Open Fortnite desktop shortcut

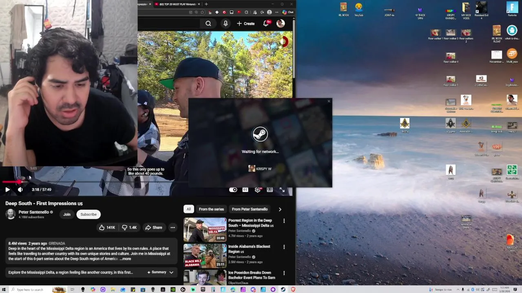512,9
